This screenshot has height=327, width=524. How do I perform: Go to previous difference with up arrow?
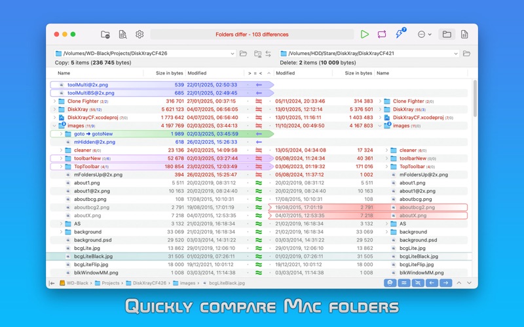[459, 283]
